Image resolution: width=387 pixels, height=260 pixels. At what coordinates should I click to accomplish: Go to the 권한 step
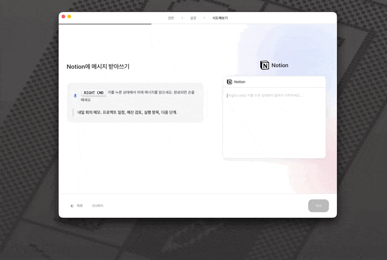(171, 18)
